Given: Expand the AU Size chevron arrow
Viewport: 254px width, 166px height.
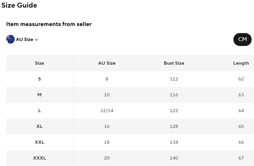Looking at the screenshot, I should point(36,40).
